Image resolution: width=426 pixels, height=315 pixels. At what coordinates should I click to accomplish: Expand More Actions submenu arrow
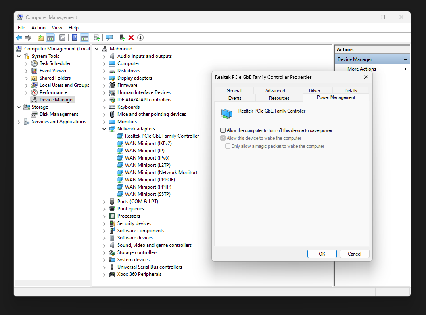[x=405, y=69]
